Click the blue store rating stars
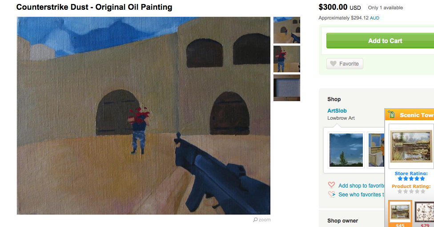 click(x=411, y=179)
